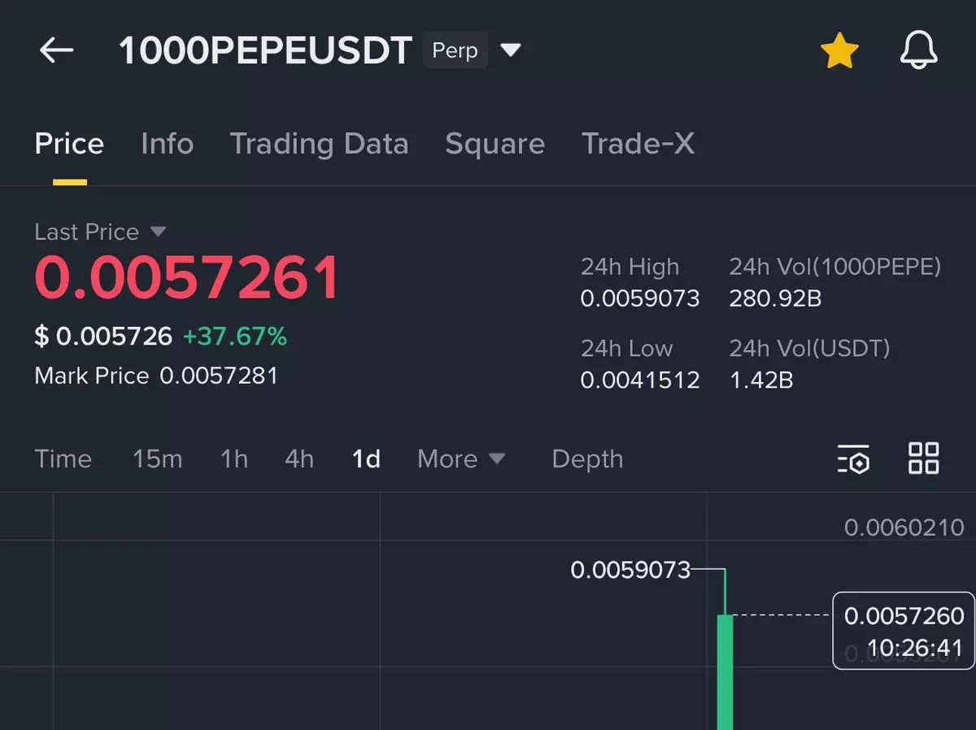Click the green daily candlestick

click(x=725, y=671)
